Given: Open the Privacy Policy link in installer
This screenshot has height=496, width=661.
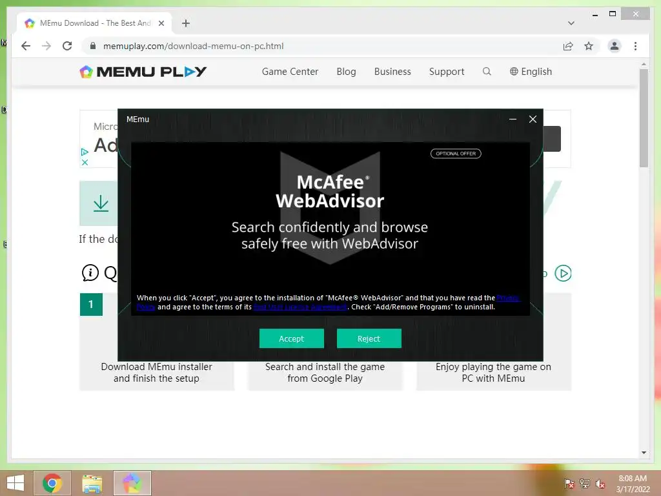Looking at the screenshot, I should (508, 298).
